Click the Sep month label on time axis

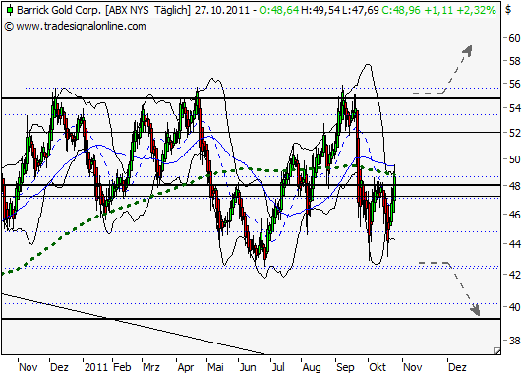(x=345, y=367)
